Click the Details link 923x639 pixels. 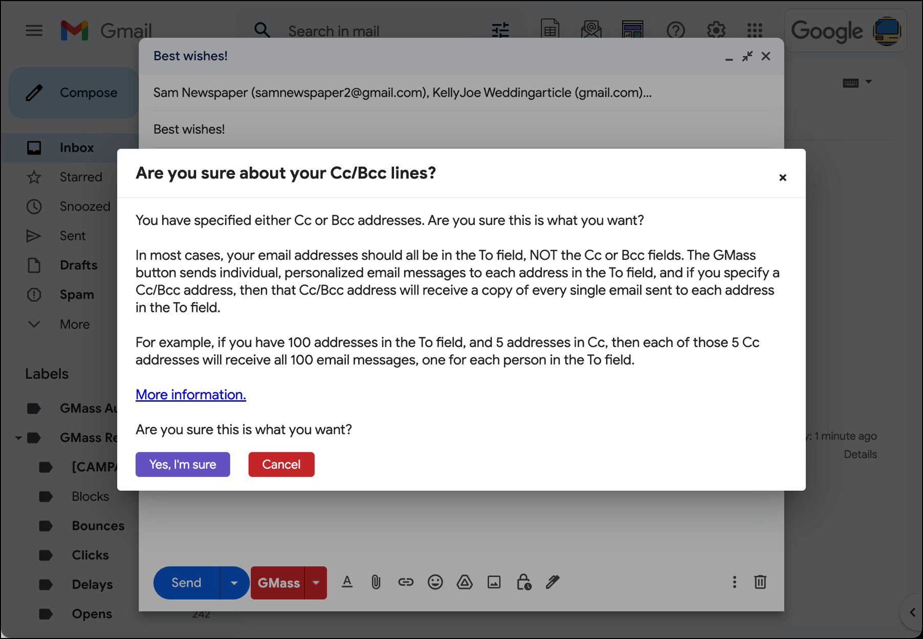pyautogui.click(x=860, y=454)
